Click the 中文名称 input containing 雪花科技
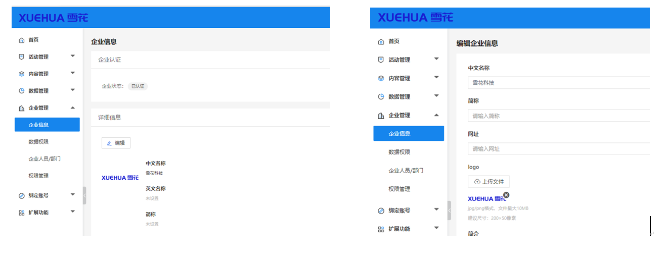 pos(559,83)
